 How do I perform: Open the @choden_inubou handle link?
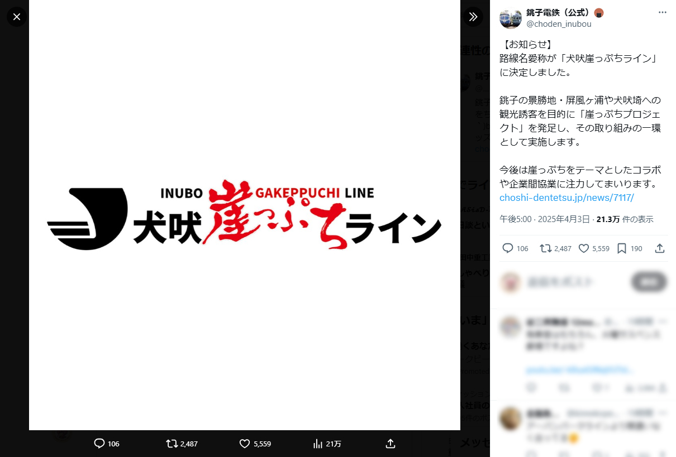pos(559,24)
